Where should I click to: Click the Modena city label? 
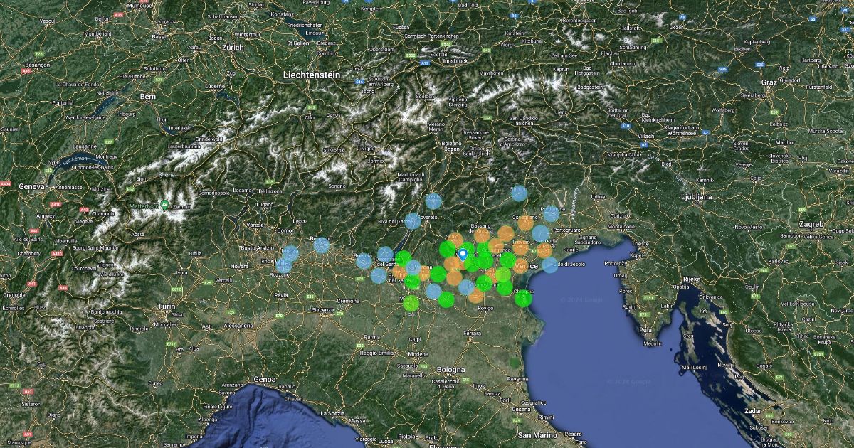point(418,354)
